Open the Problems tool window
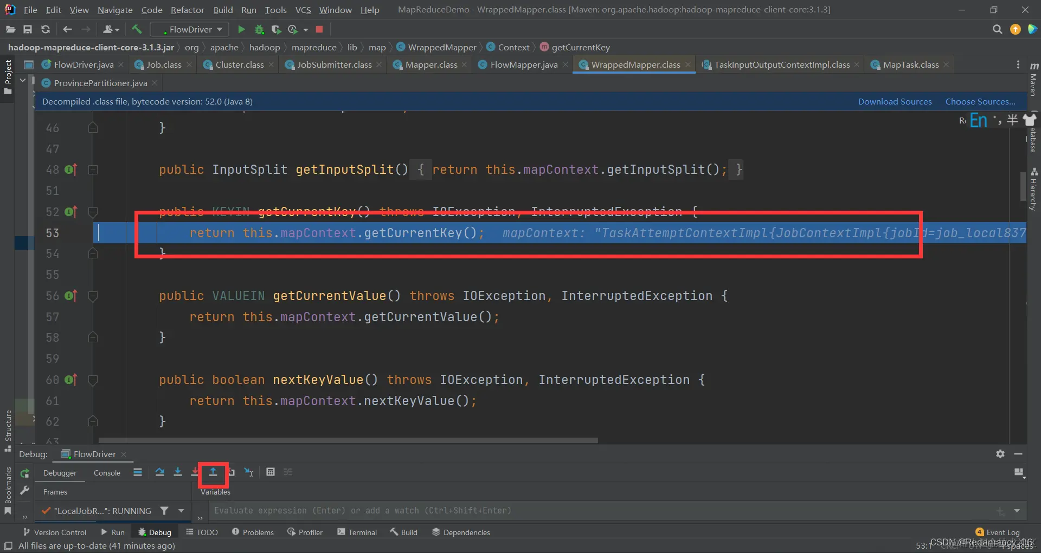This screenshot has height=553, width=1041. [x=253, y=532]
